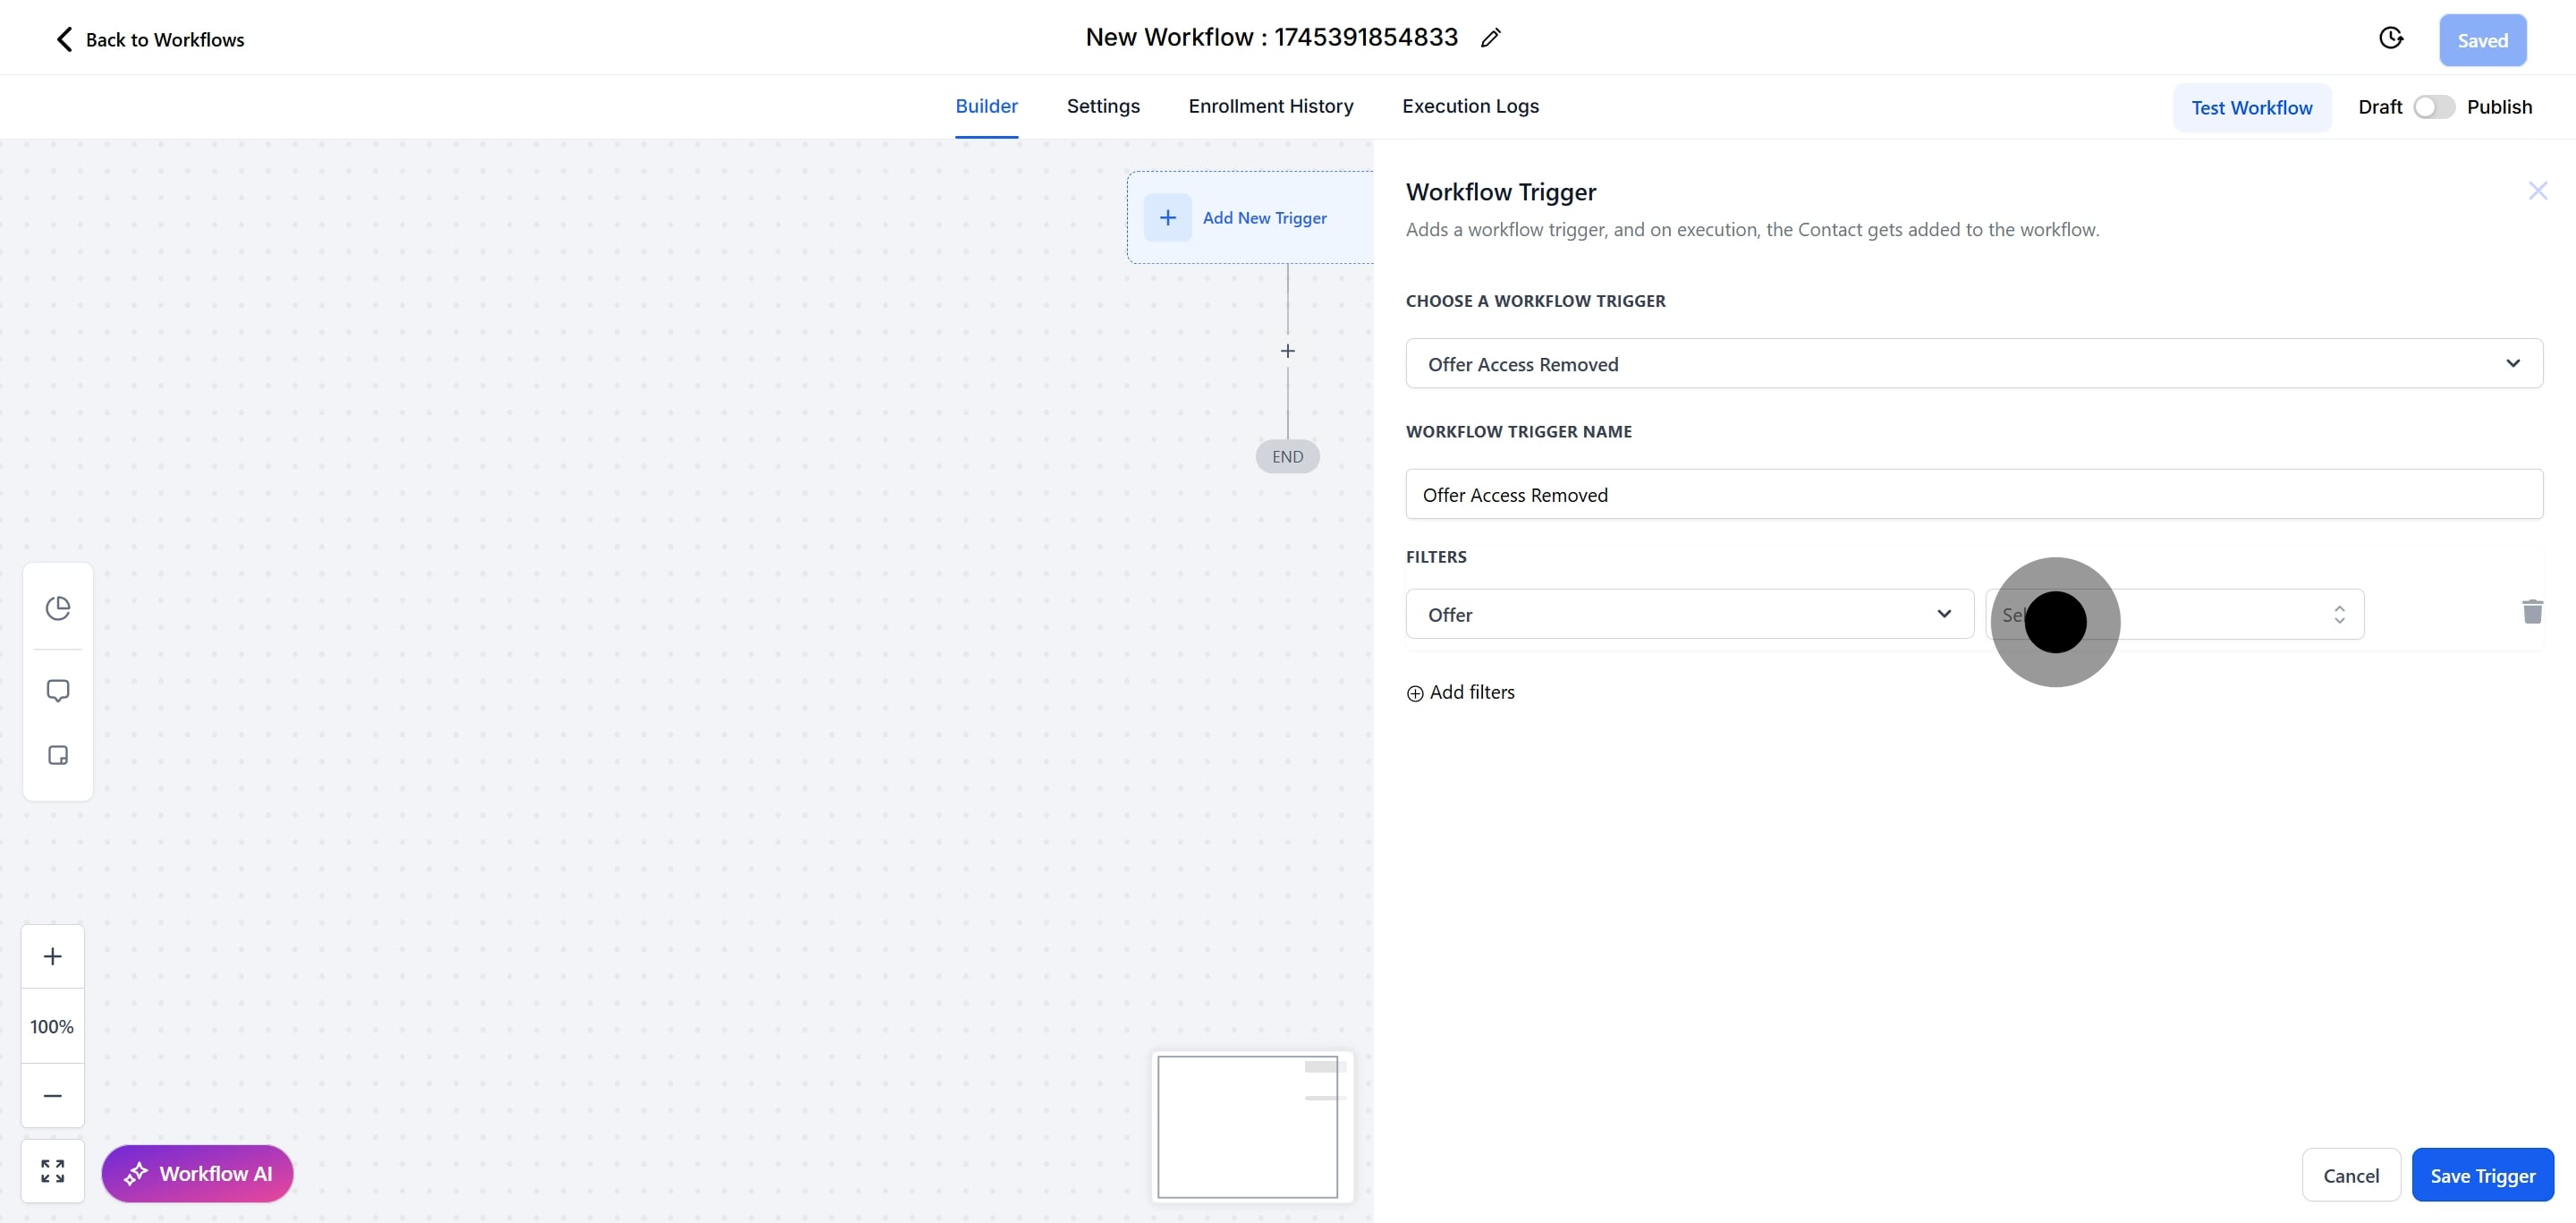Switch to the Settings tab
This screenshot has height=1223, width=2576.
pos(1102,106)
